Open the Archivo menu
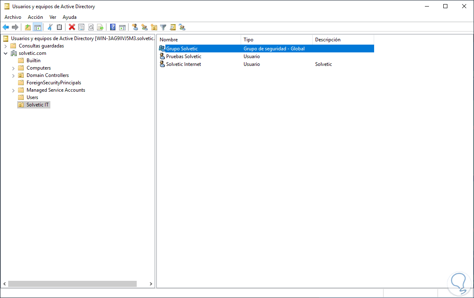 13,17
